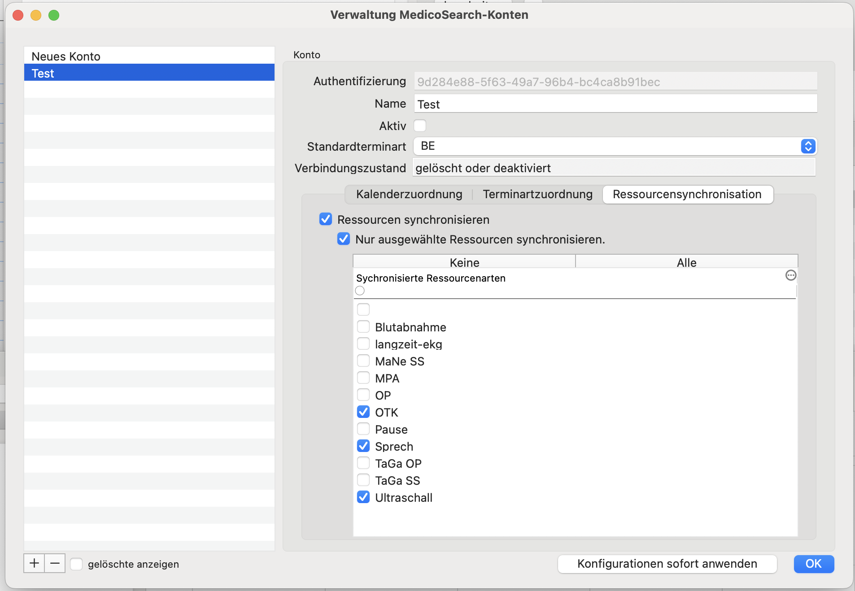Image resolution: width=855 pixels, height=591 pixels.
Task: Click the Keine button to deselect all
Action: coord(464,262)
